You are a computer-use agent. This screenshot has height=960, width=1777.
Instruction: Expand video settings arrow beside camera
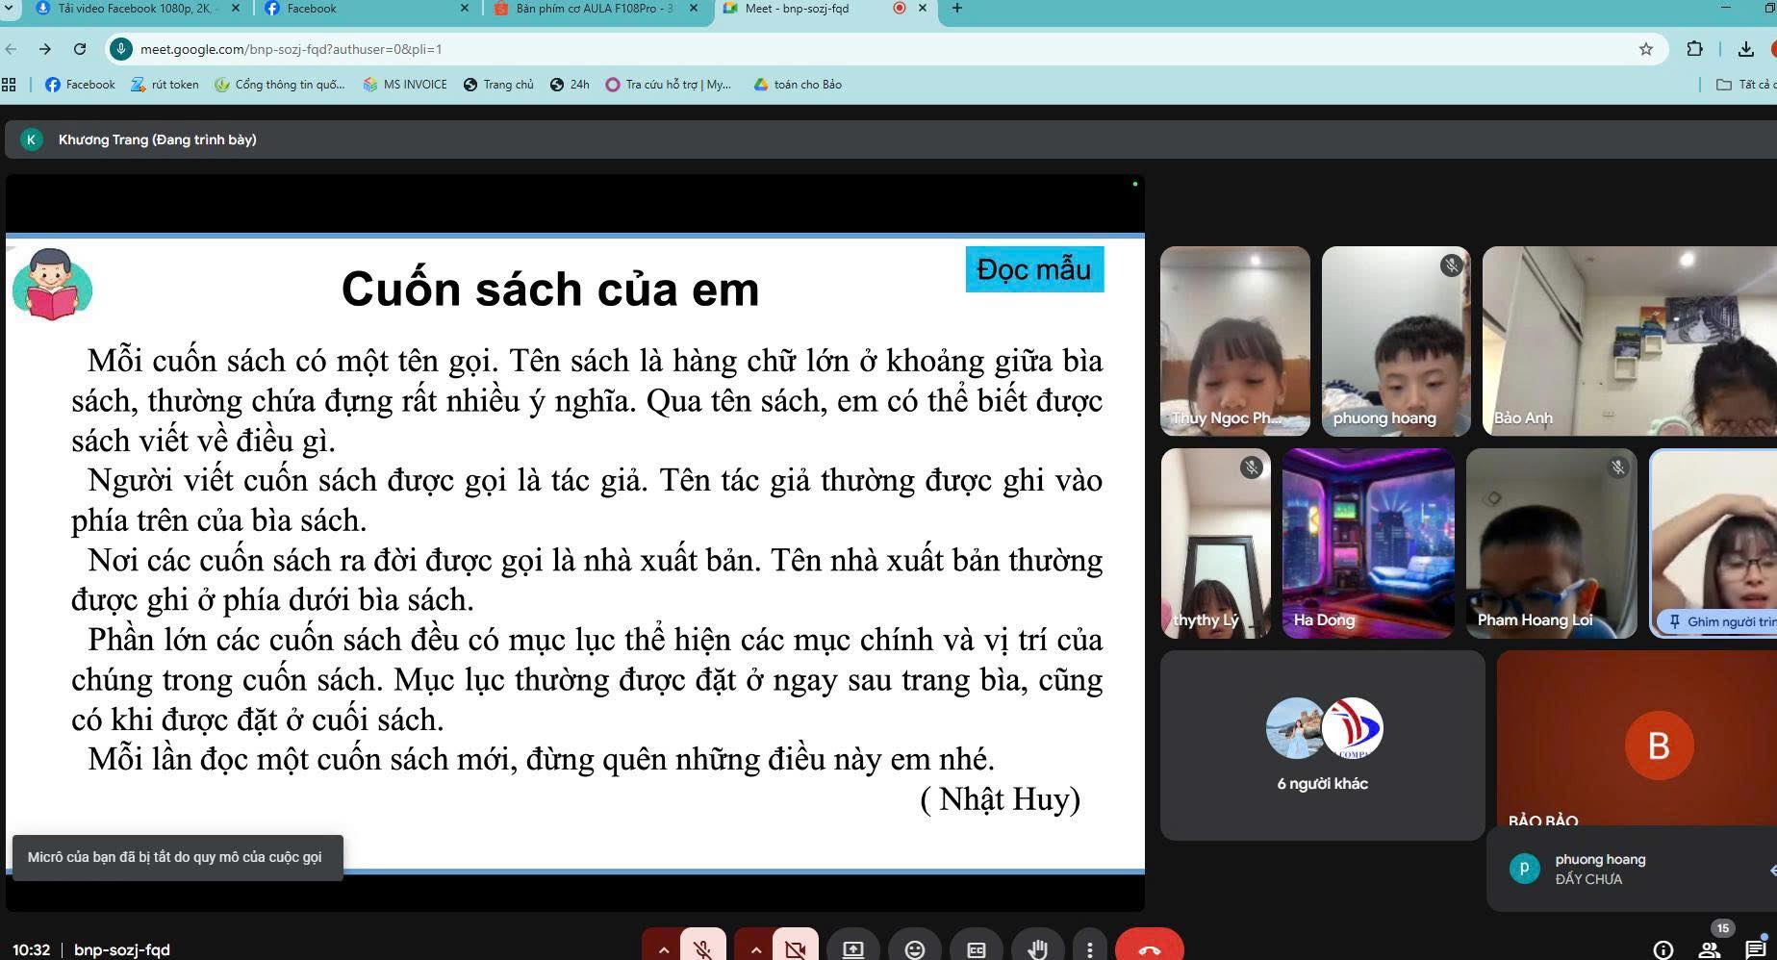point(755,949)
